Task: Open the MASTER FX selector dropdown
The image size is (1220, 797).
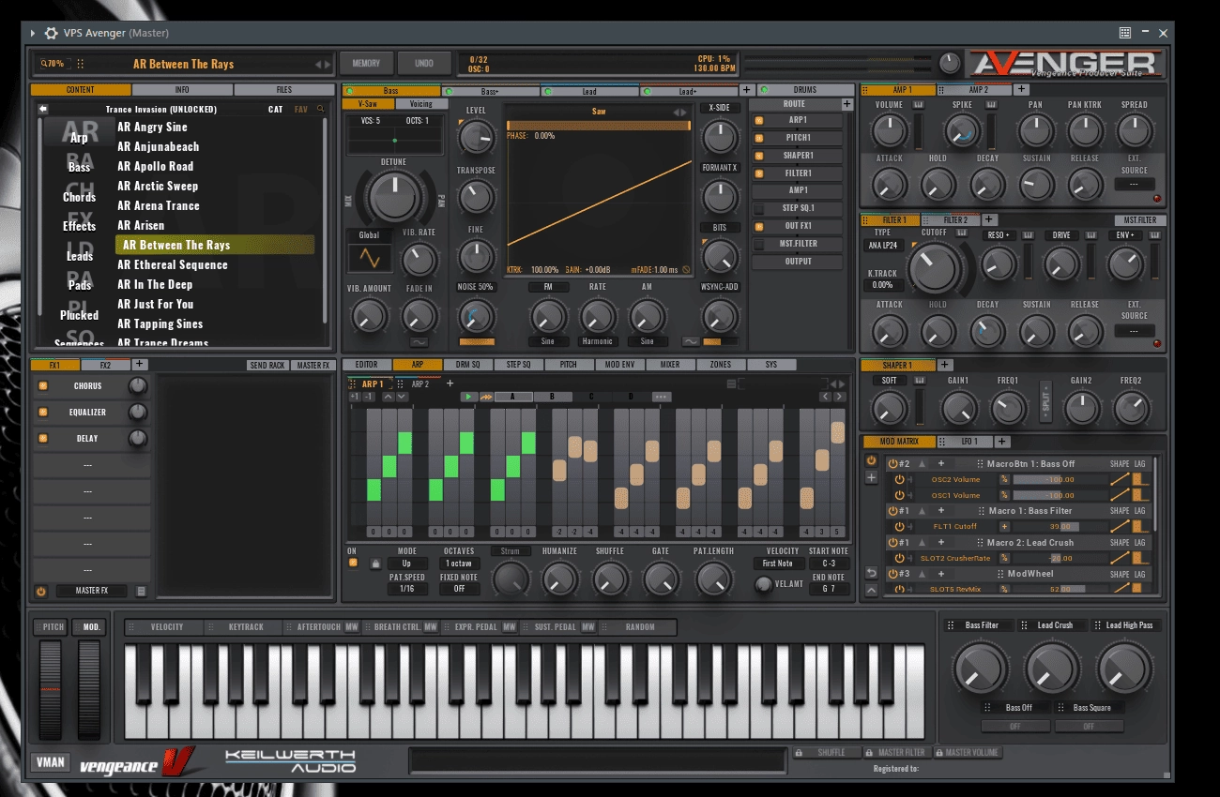Action: tap(91, 591)
